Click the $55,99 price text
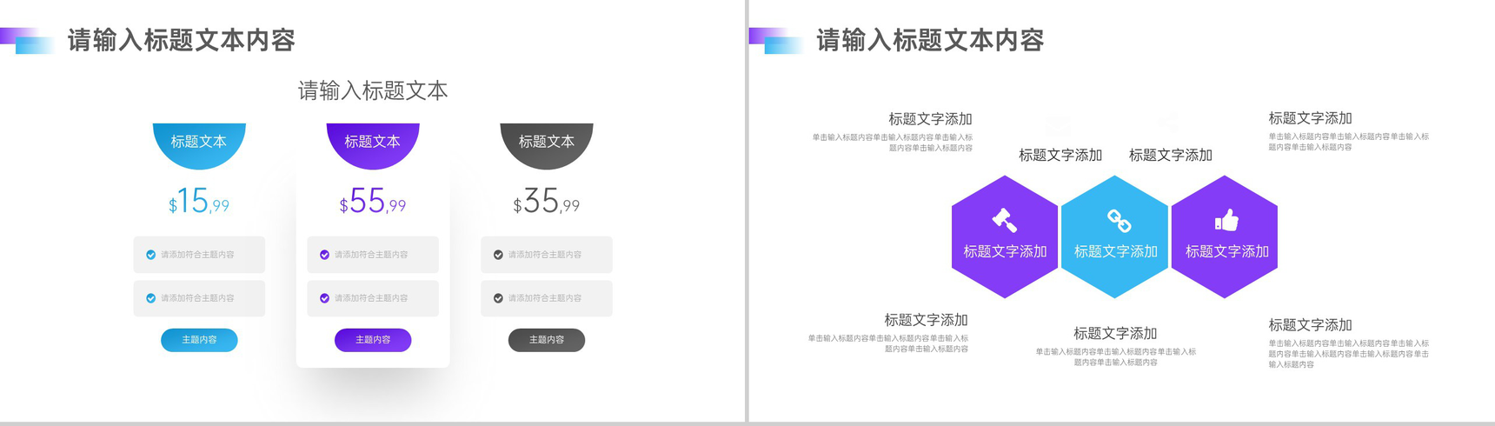The image size is (1495, 426). (373, 202)
